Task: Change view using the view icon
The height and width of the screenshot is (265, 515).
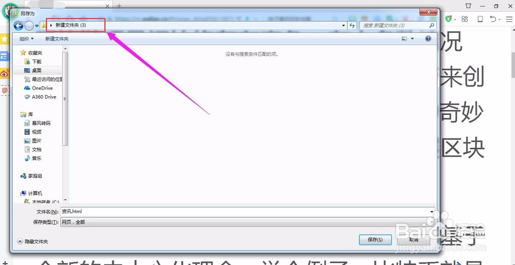Action: (404, 39)
